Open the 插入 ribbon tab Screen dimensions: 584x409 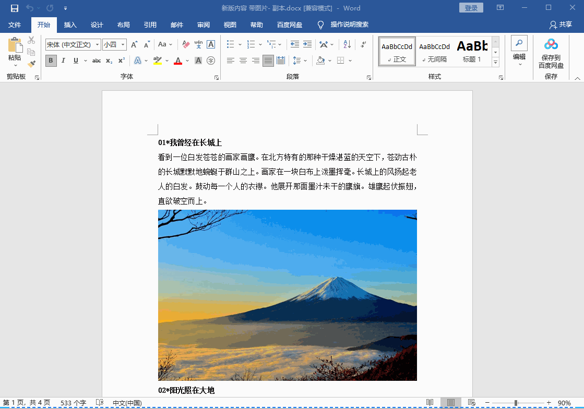[70, 25]
